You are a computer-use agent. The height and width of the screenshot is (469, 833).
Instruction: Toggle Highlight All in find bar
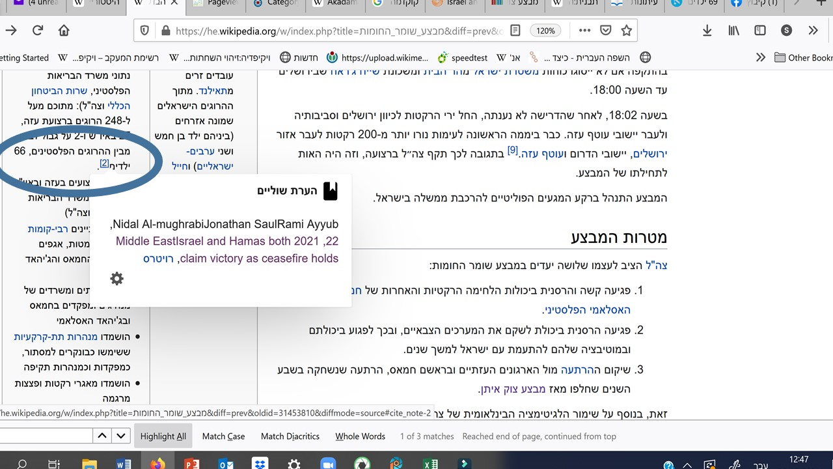click(x=163, y=436)
